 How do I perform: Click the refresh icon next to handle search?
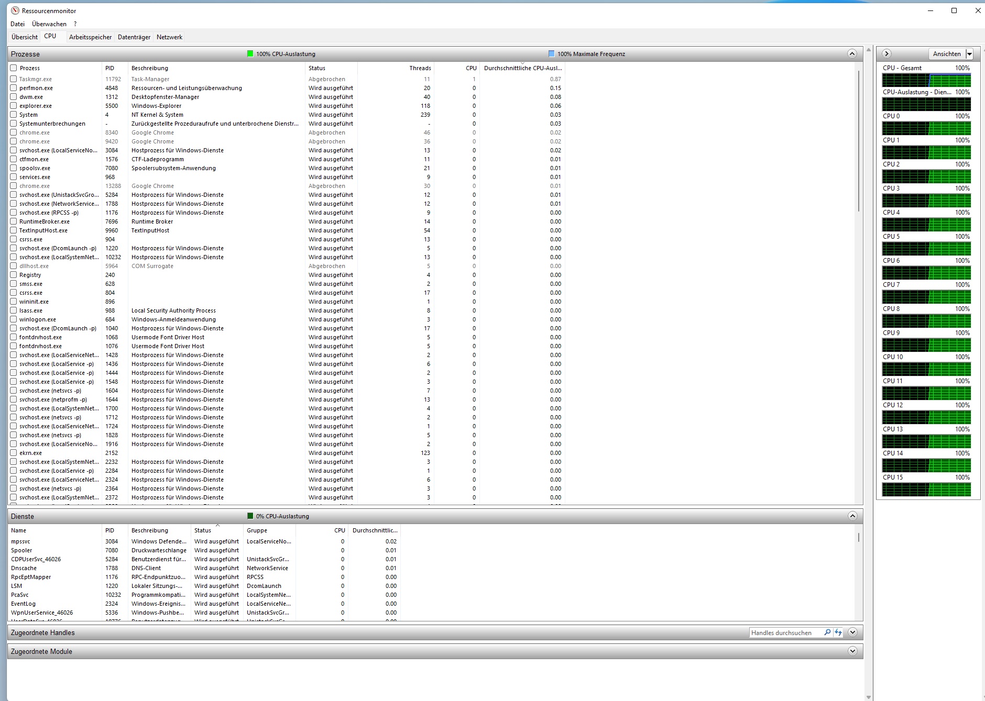pyautogui.click(x=838, y=632)
